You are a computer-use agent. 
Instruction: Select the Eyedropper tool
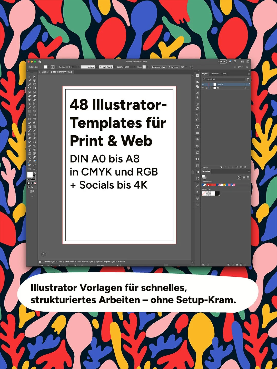click(29, 161)
